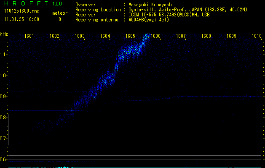The width and height of the screenshot is (265, 168).
Task: Click the Ogata-vill. Akita-Pref. JAPAN location text
Action: point(188,10)
